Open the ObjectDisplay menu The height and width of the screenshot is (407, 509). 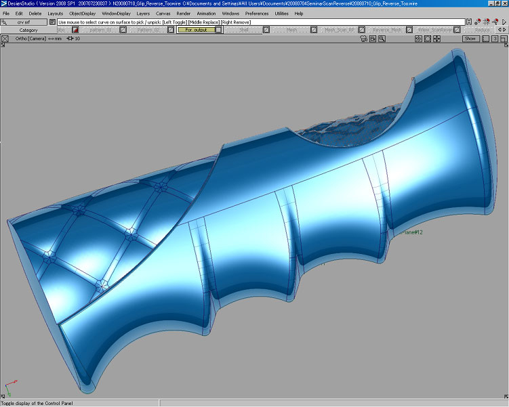pos(82,13)
